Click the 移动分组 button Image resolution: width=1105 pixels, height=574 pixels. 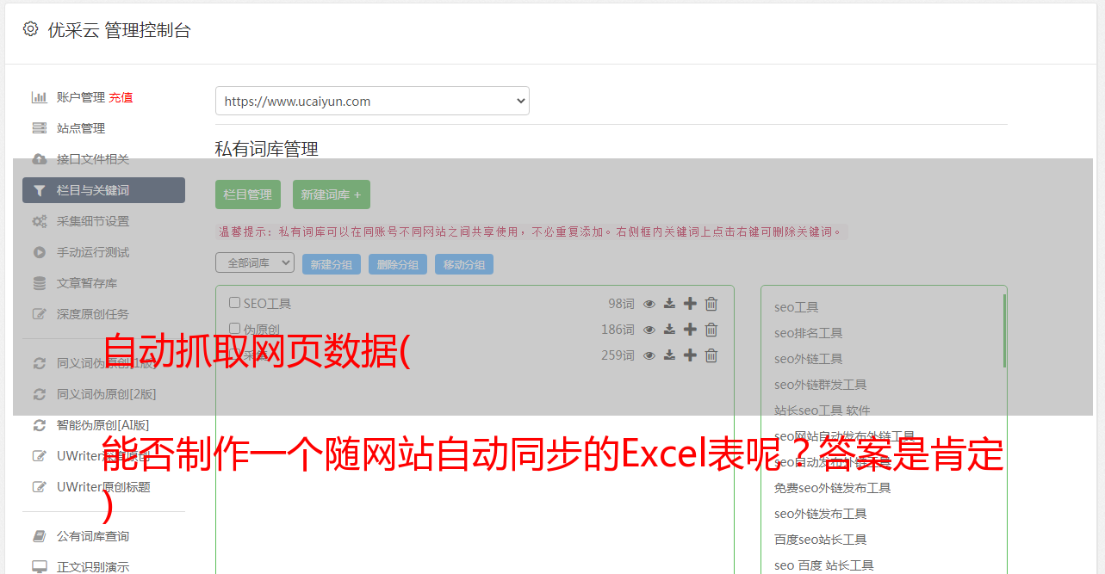(464, 264)
